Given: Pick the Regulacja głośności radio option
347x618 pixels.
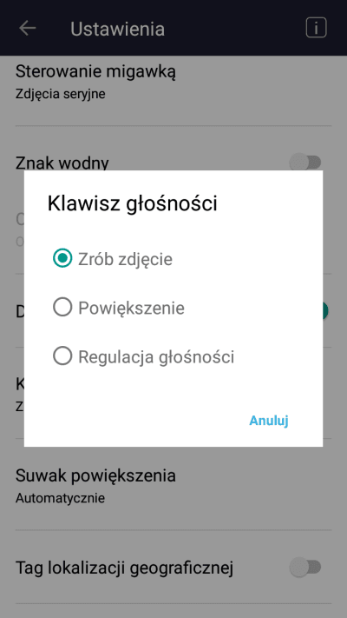Looking at the screenshot, I should pyautogui.click(x=62, y=356).
